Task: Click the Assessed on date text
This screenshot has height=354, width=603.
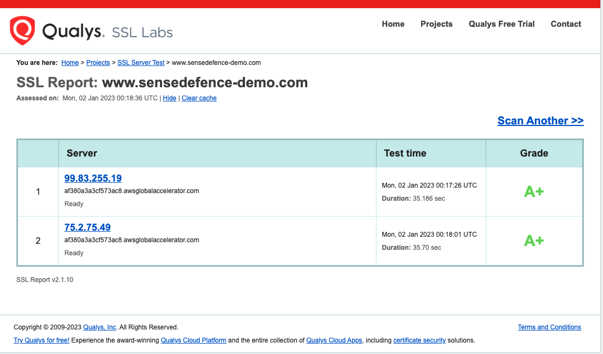Action: click(110, 98)
